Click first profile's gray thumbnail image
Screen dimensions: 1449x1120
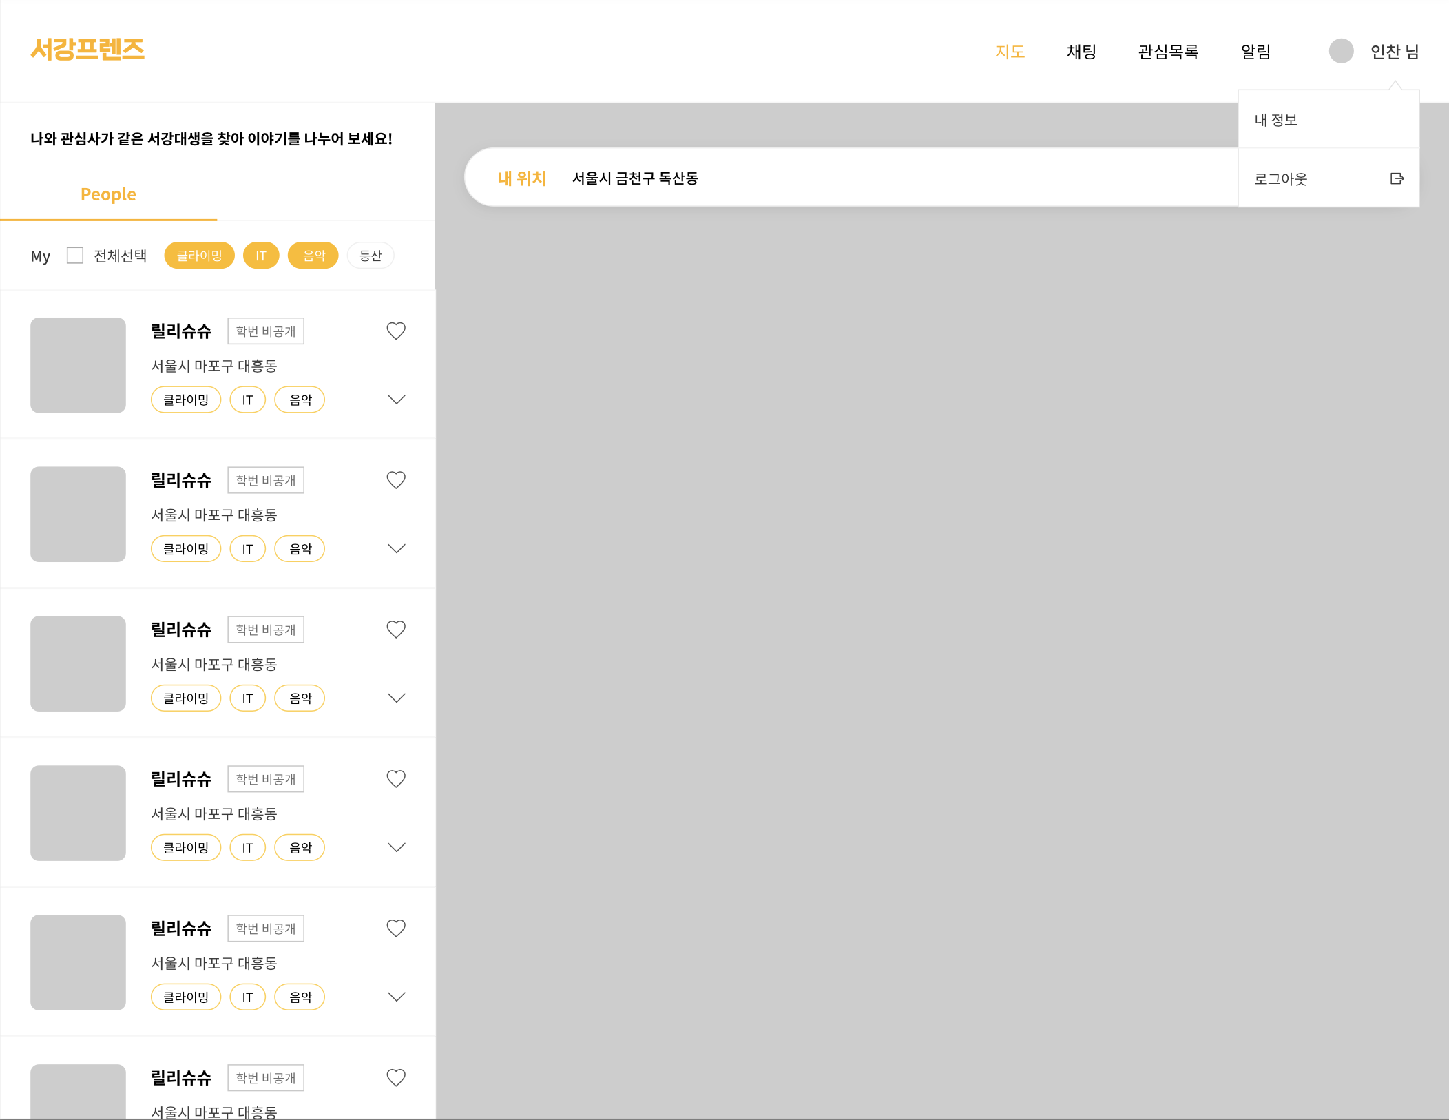78,365
